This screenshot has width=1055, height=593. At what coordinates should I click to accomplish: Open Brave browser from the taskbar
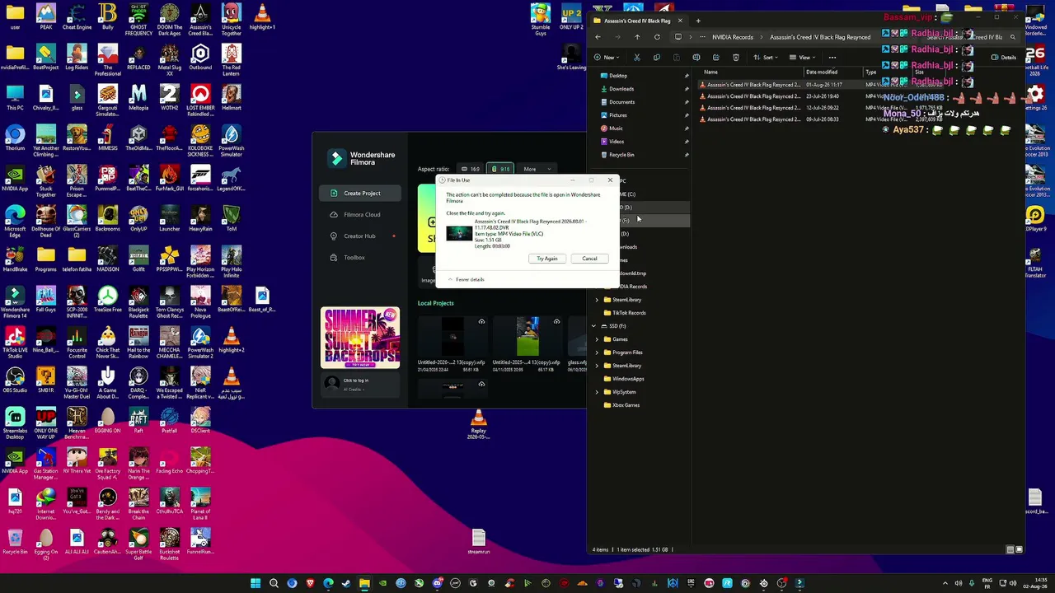pos(310,584)
